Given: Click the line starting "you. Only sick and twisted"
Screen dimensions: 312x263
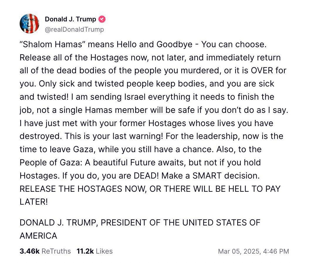Looking at the screenshot, I should pyautogui.click(x=147, y=84).
